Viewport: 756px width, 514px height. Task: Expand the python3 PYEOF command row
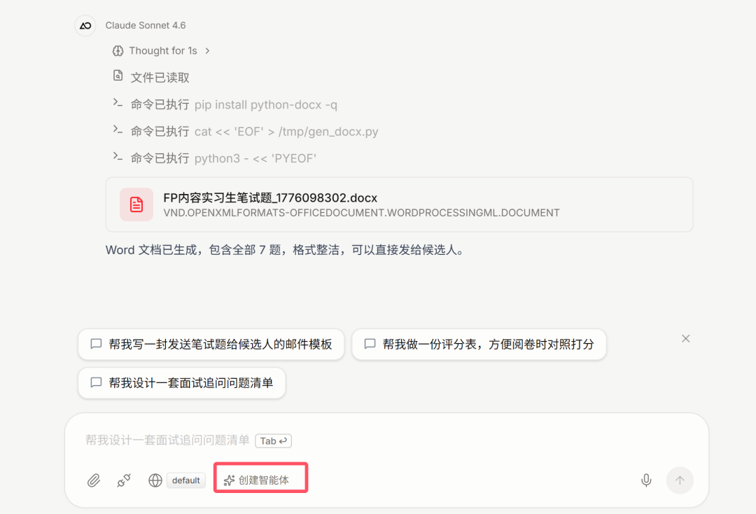point(215,158)
